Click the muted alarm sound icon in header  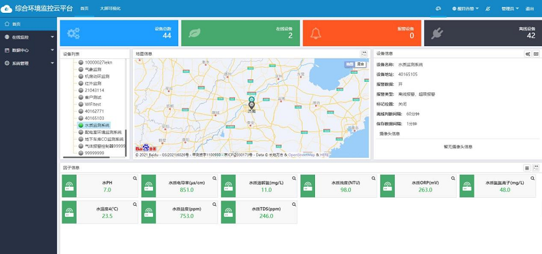coord(488,9)
